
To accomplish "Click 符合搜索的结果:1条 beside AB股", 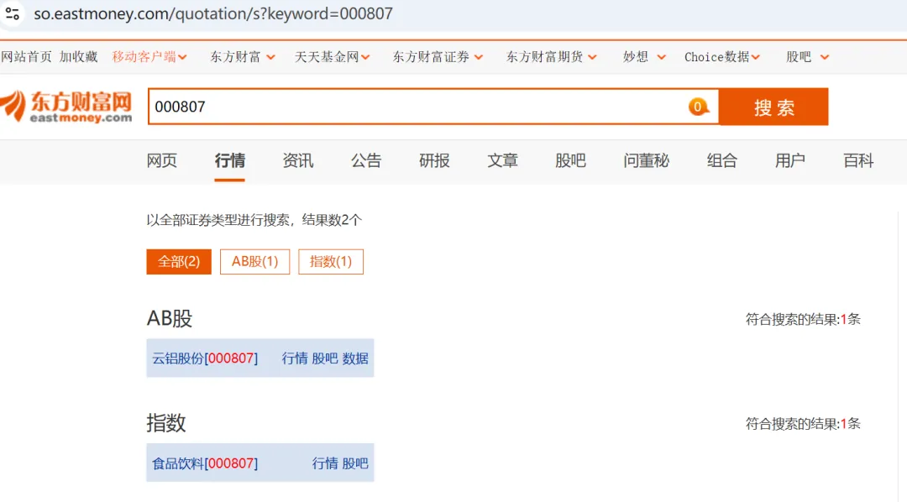I will [x=803, y=319].
